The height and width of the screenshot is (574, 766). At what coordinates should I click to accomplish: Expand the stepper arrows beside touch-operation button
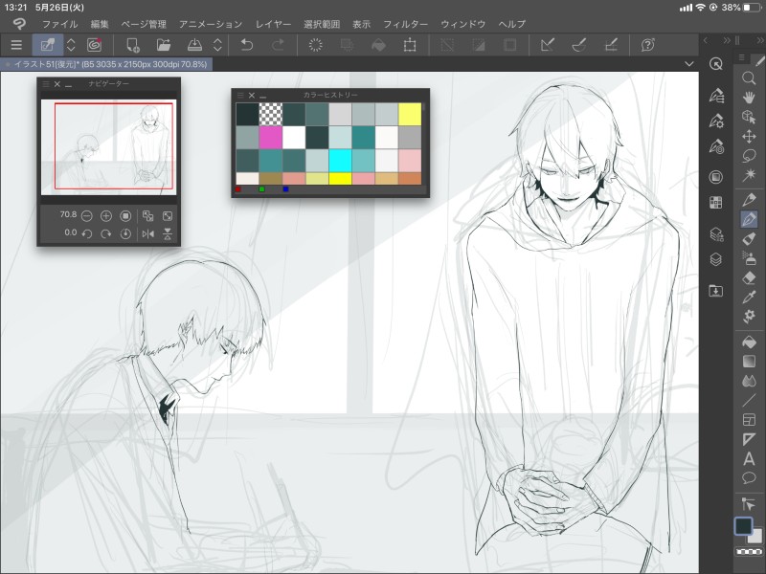click(x=71, y=45)
